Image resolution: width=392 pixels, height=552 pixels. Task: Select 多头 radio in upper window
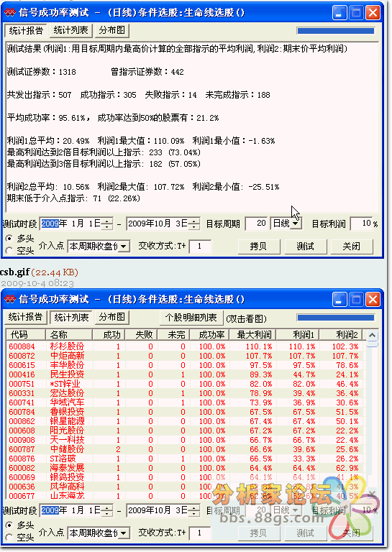[9, 239]
